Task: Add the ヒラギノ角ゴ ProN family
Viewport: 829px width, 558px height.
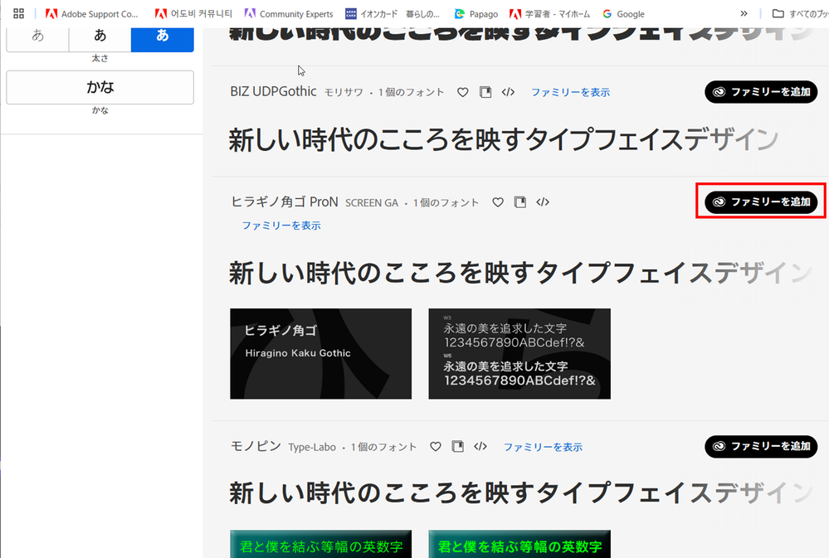Action: [x=761, y=201]
